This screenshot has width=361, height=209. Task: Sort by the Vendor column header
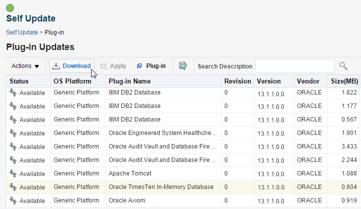pyautogui.click(x=308, y=81)
